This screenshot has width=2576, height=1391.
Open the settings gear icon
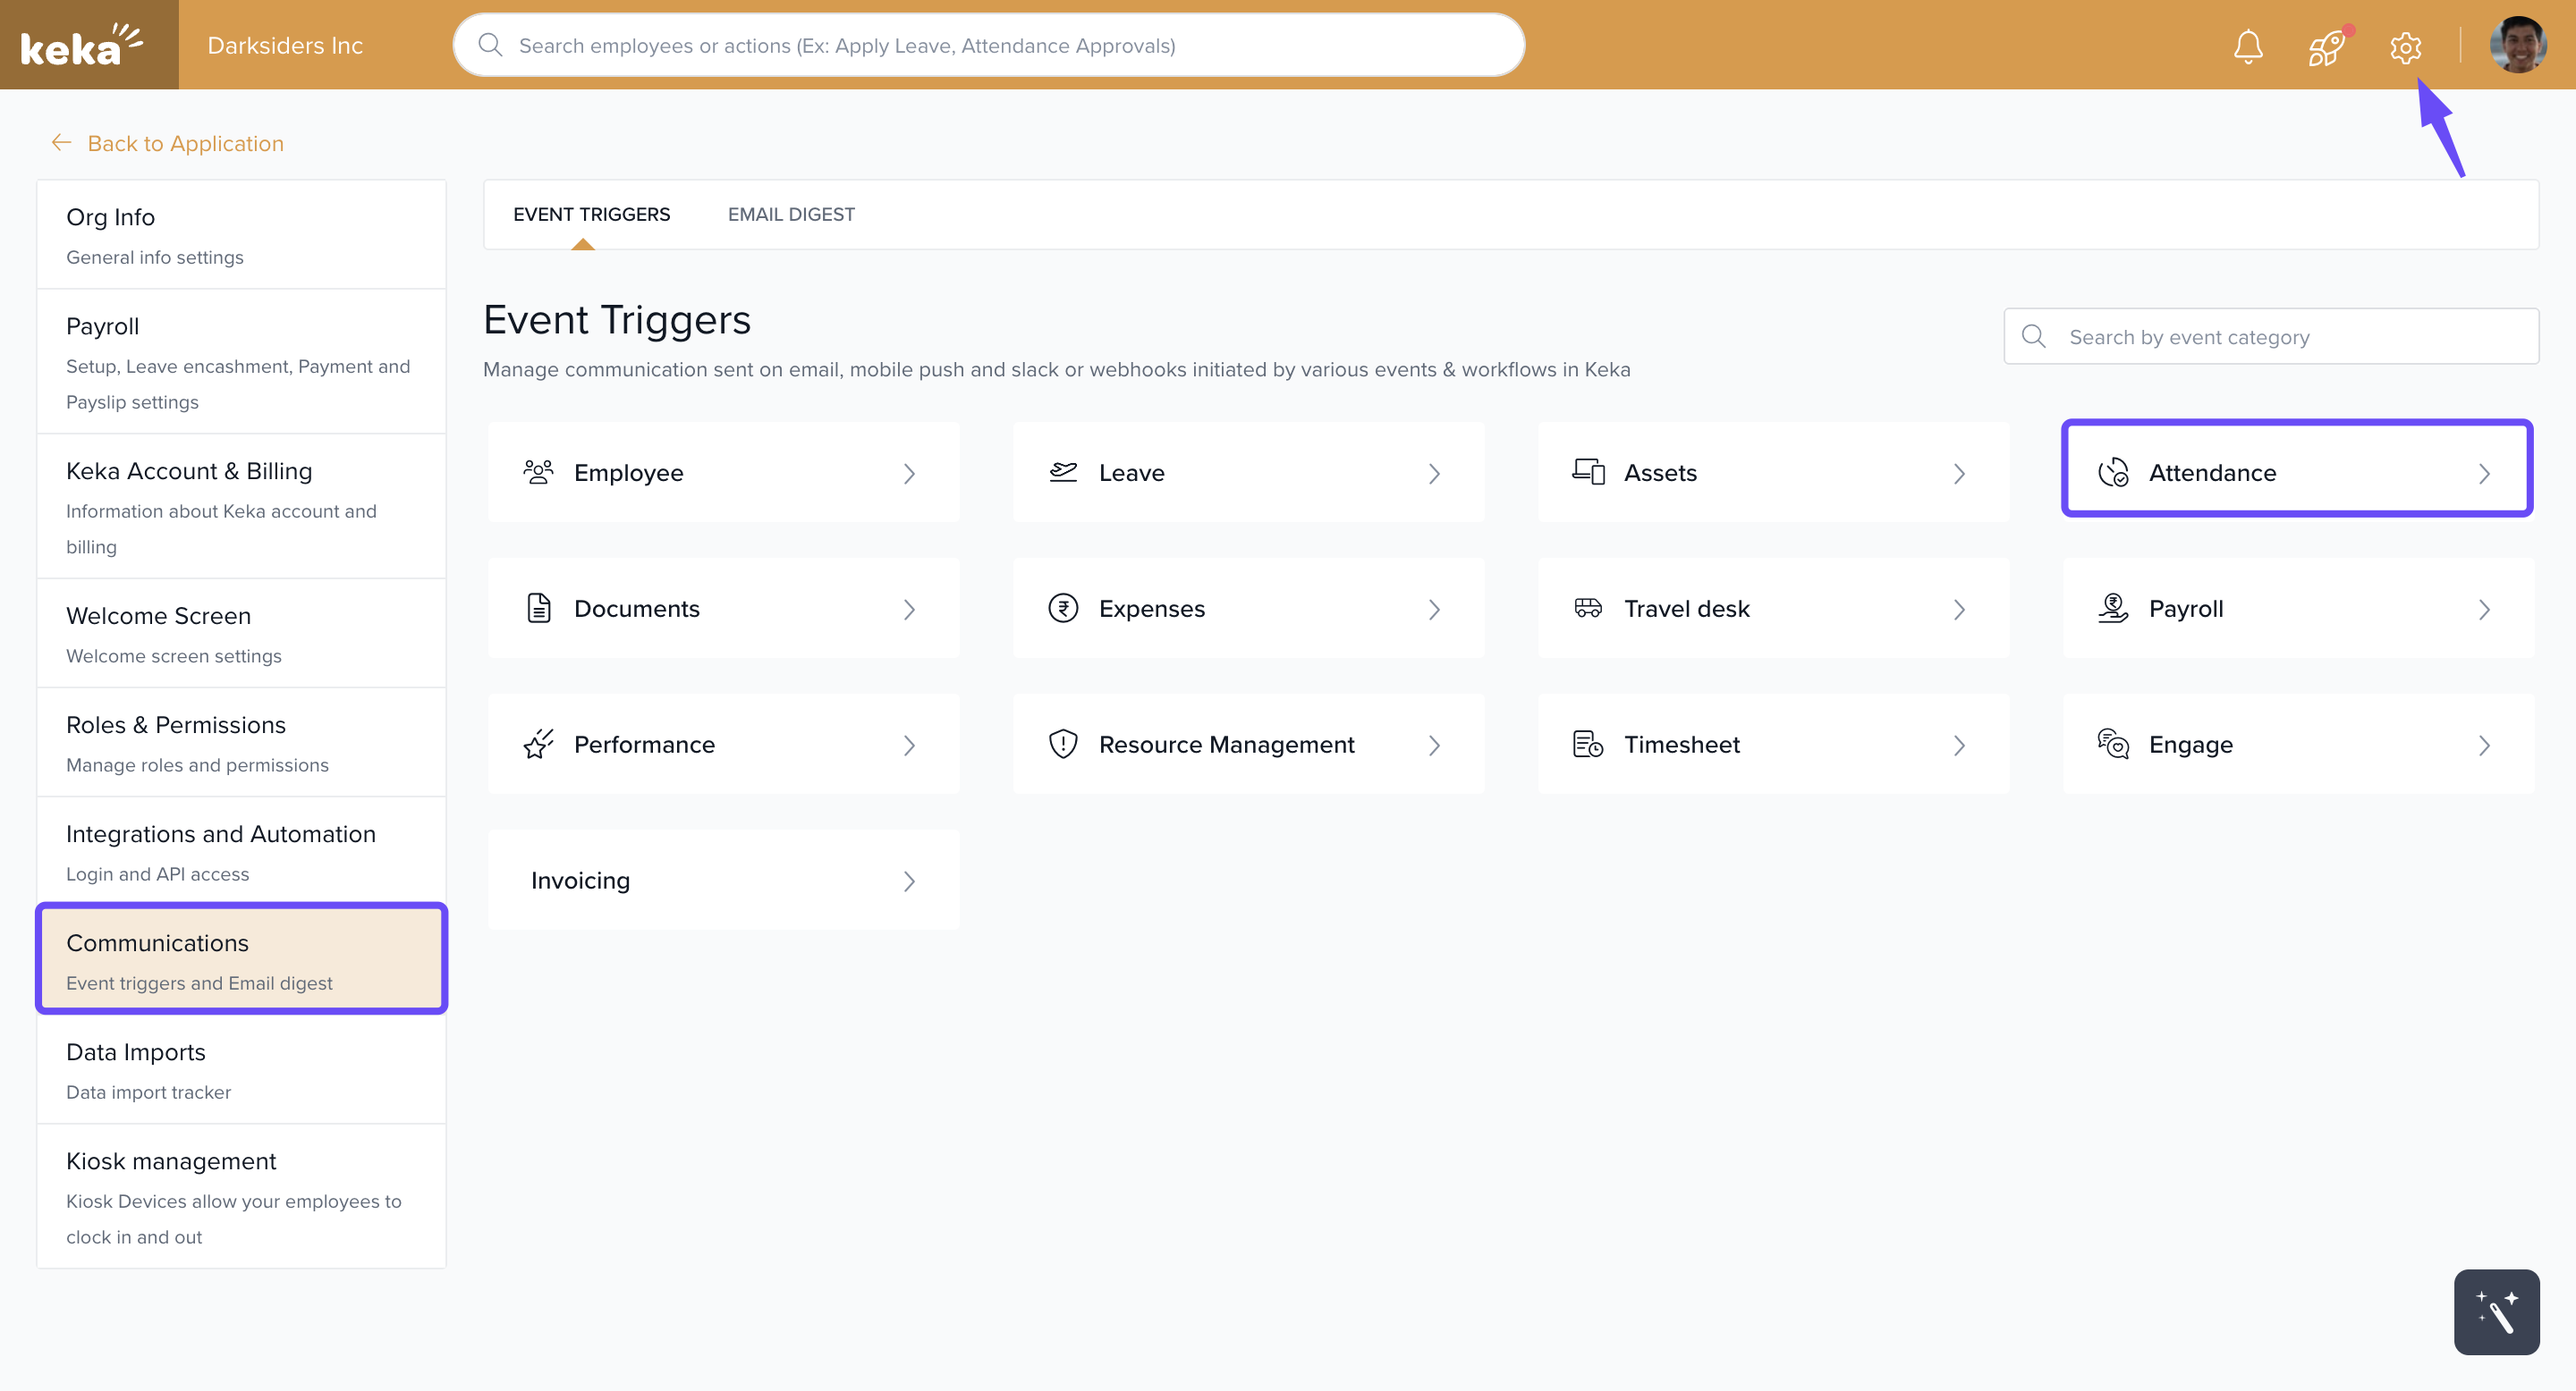(x=2405, y=46)
